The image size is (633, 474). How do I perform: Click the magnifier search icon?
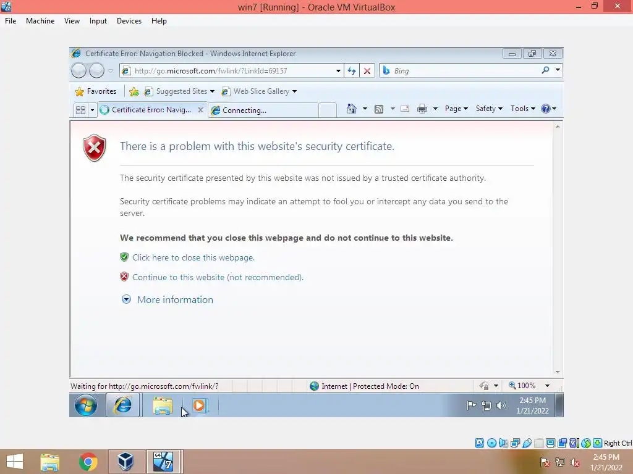(545, 70)
